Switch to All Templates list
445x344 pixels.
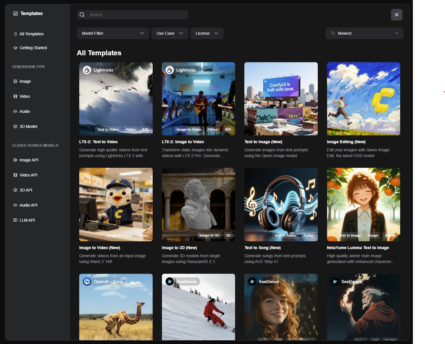(31, 34)
